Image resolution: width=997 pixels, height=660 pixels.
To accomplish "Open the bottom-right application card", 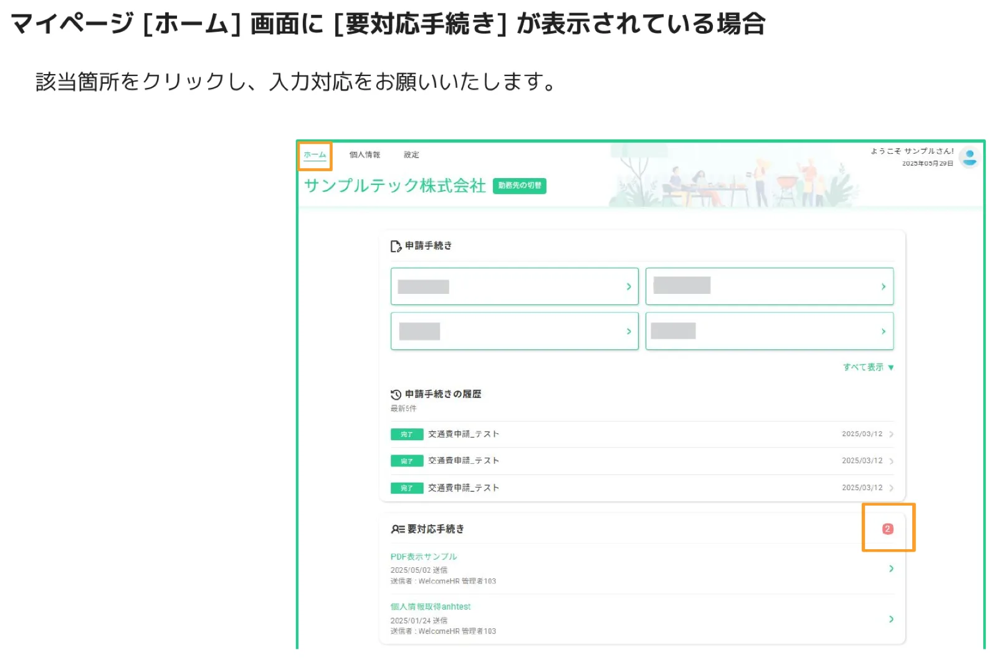I will 770,331.
